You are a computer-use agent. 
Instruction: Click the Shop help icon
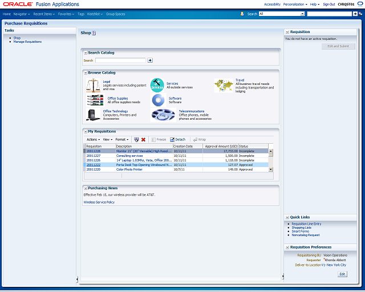click(94, 33)
